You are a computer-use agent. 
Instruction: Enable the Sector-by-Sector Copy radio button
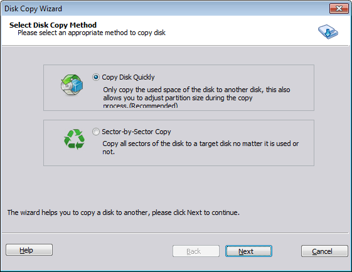(x=96, y=132)
